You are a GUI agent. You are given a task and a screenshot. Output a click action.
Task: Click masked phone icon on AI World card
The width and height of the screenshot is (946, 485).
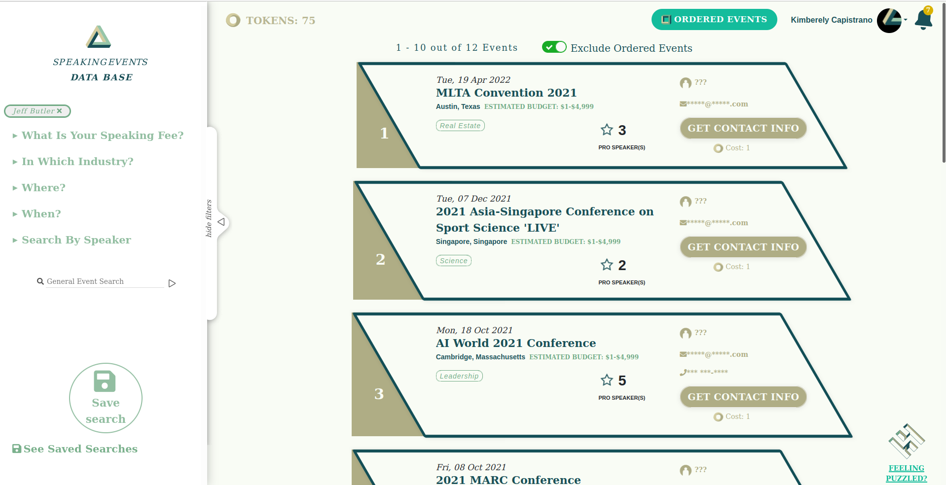pos(683,373)
